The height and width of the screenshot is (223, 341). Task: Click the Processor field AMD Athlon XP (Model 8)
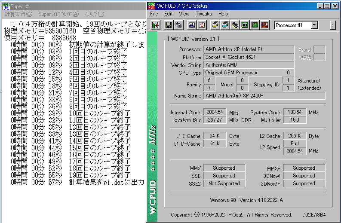249,49
